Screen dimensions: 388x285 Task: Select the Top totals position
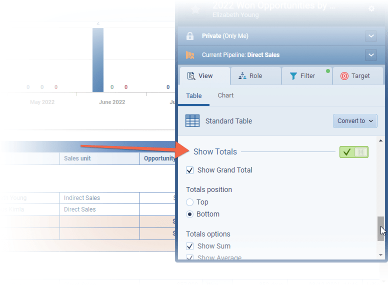coord(190,202)
